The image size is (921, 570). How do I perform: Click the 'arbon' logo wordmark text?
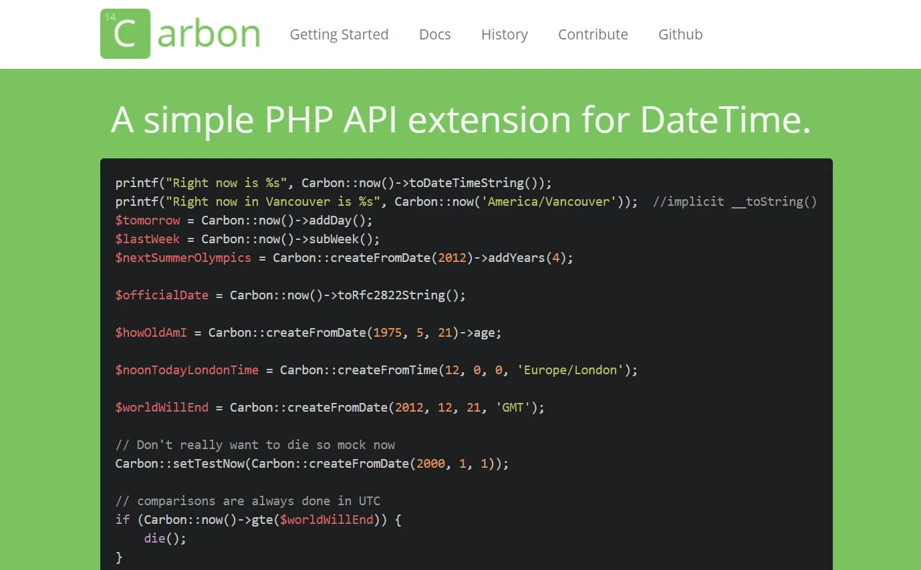pos(209,34)
